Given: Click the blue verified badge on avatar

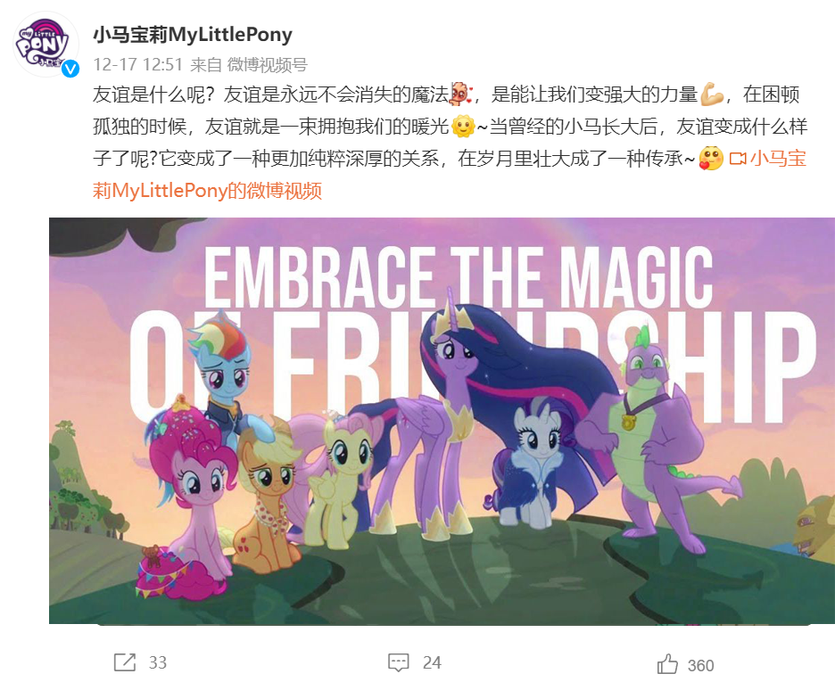Looking at the screenshot, I should pos(70,68).
